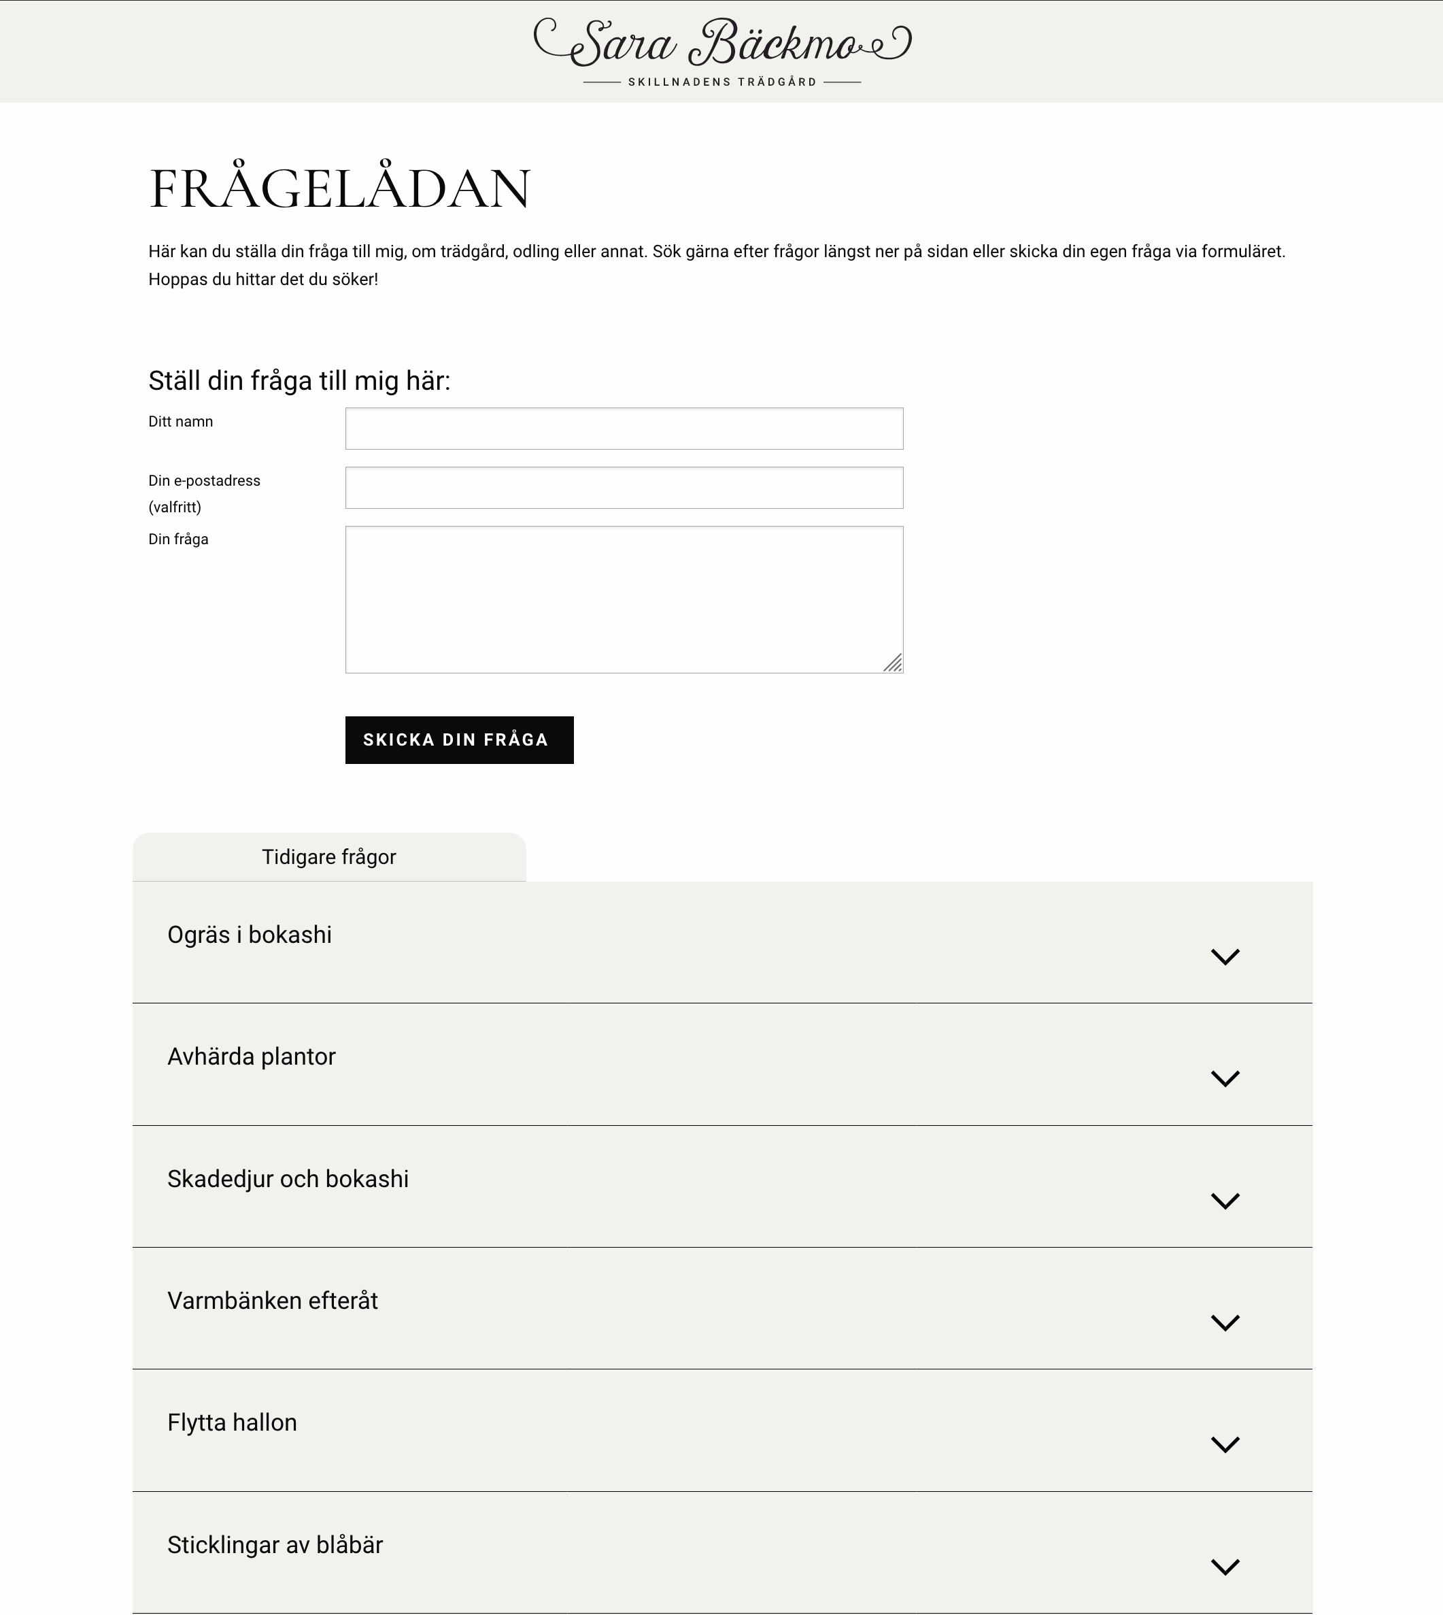Expand the Avhärda plantor chevron

(1225, 1079)
